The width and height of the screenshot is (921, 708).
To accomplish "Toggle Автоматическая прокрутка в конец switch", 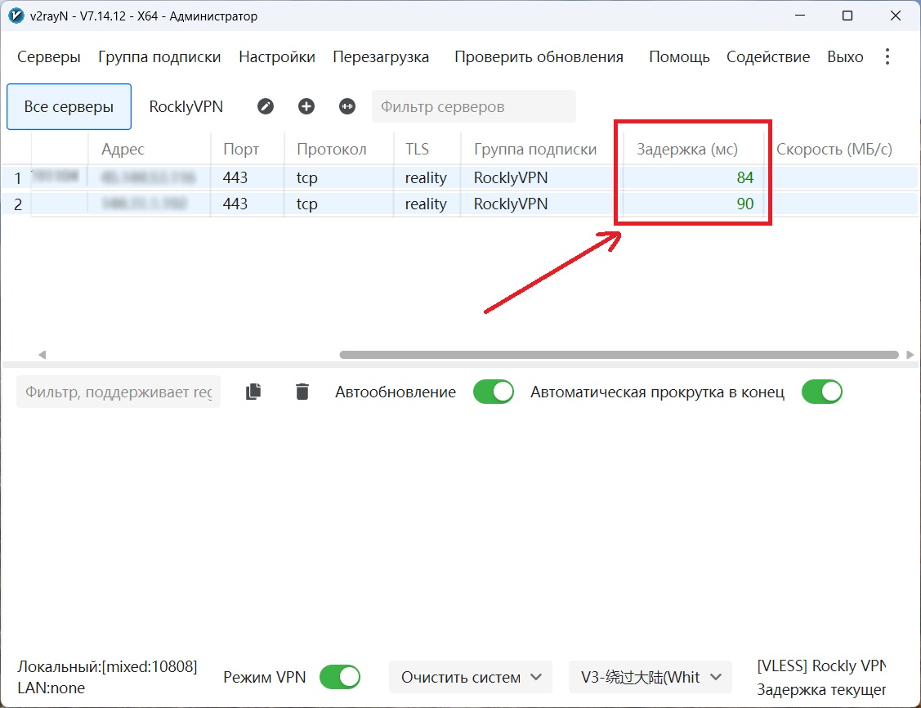I will point(821,392).
